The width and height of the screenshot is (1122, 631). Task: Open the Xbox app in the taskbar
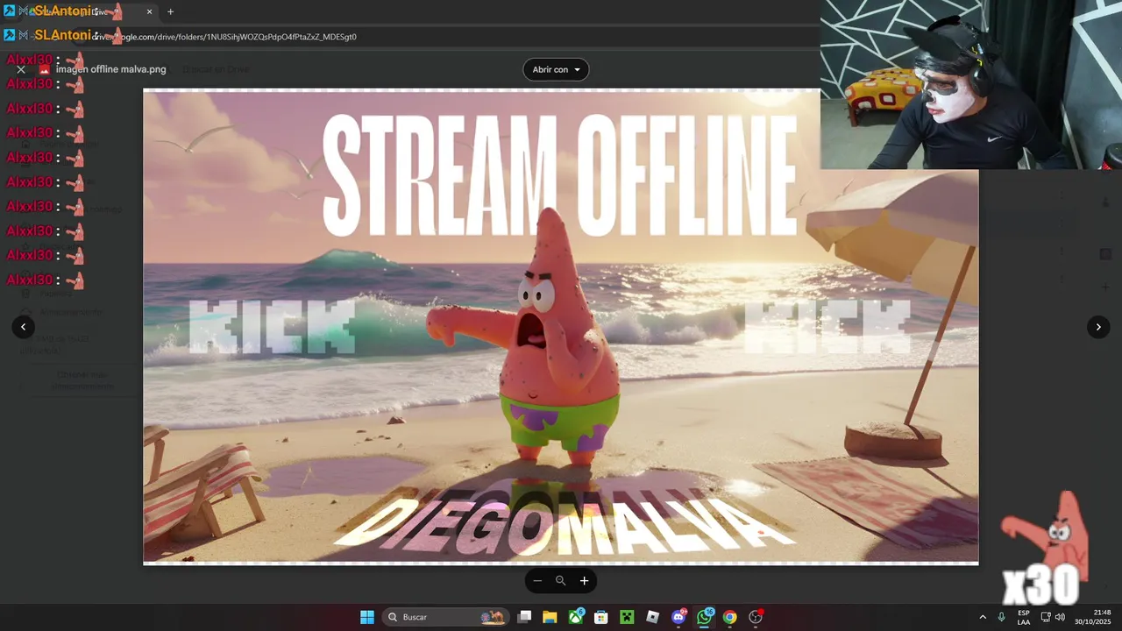[x=576, y=617]
